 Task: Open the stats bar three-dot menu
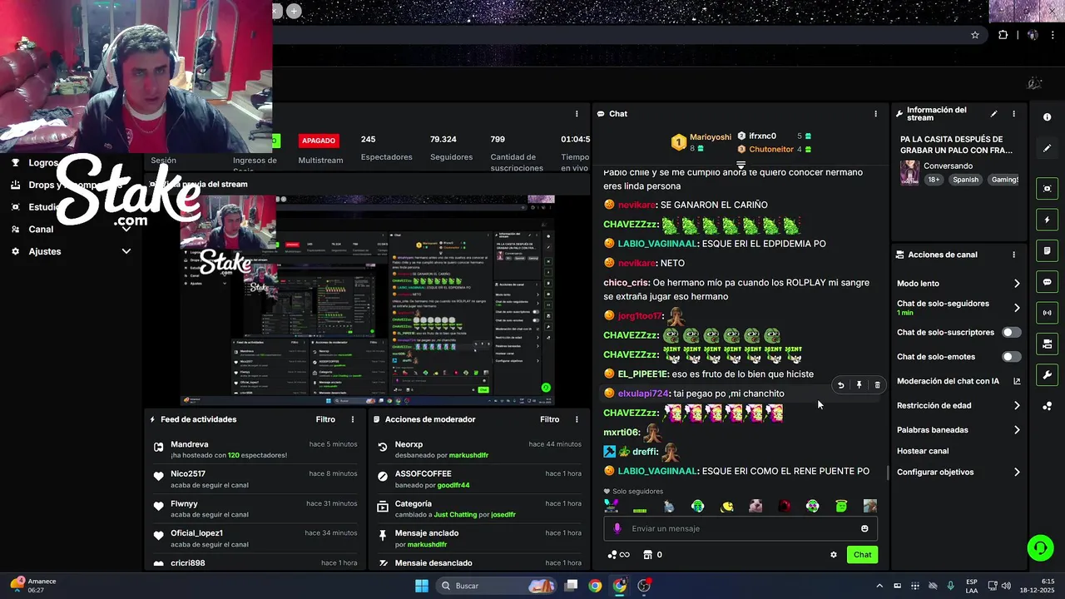(x=577, y=114)
